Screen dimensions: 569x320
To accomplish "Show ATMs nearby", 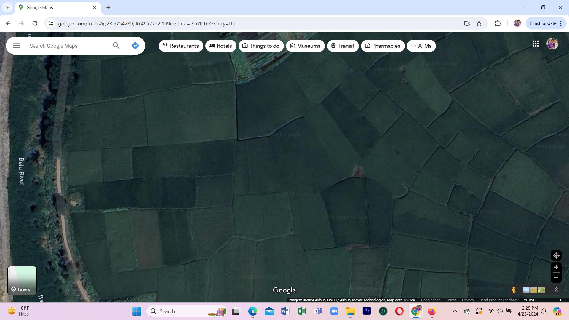I will pyautogui.click(x=421, y=46).
